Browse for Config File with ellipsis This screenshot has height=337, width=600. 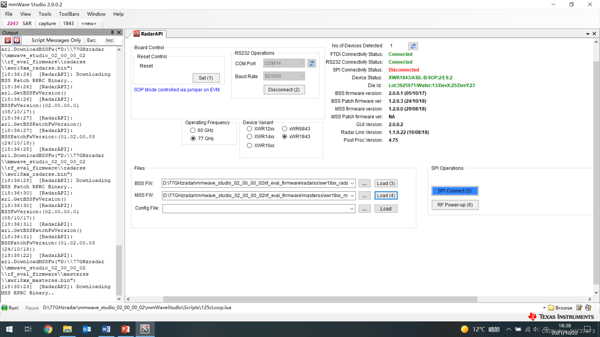[x=364, y=209]
